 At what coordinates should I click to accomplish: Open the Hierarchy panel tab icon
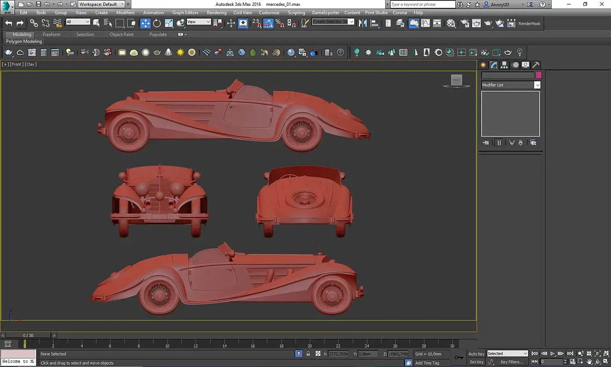tap(504, 65)
